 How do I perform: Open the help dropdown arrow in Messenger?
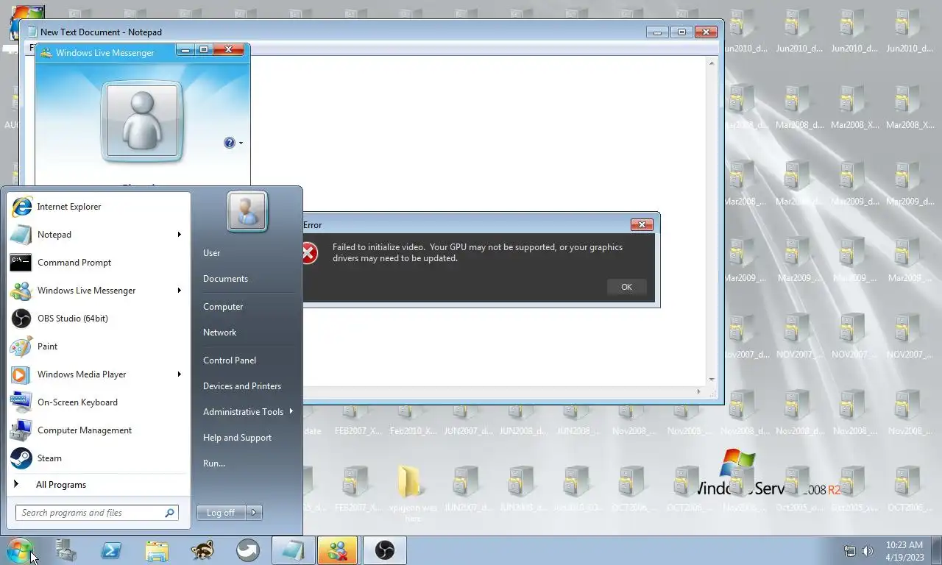[x=241, y=143]
